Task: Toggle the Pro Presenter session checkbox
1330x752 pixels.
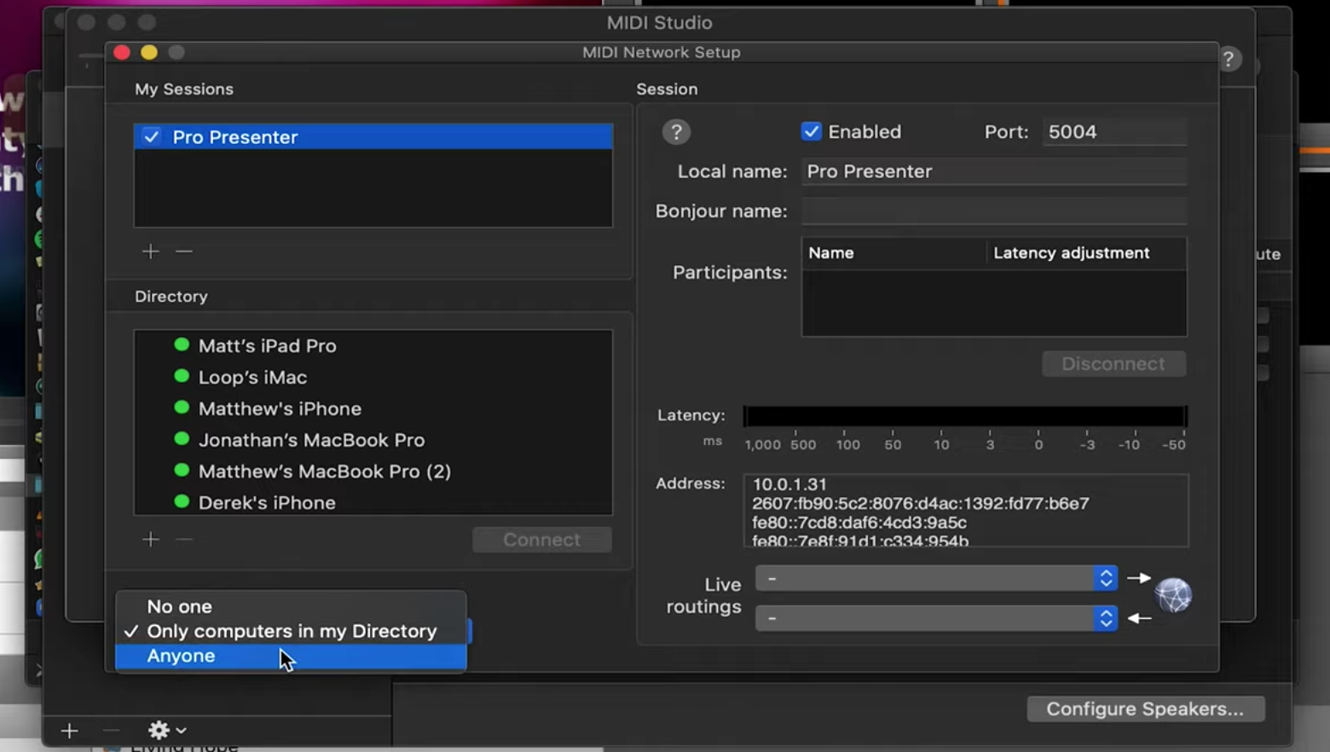Action: [x=152, y=136]
